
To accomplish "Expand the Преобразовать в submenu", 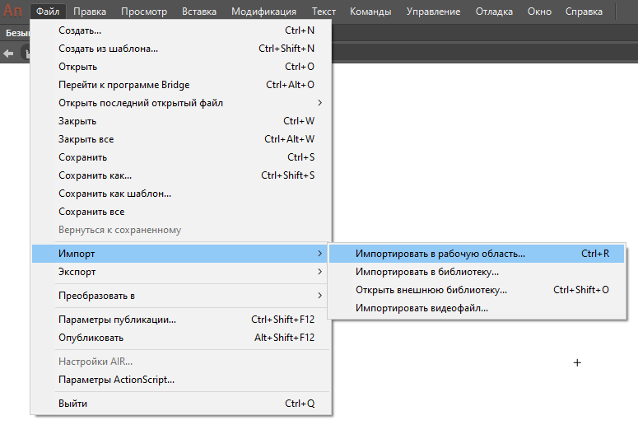I will (181, 296).
